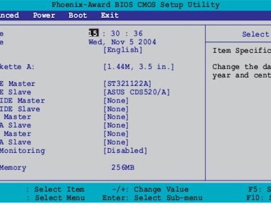Toggle the [Disabled] Monitoring setting

[x=125, y=151]
